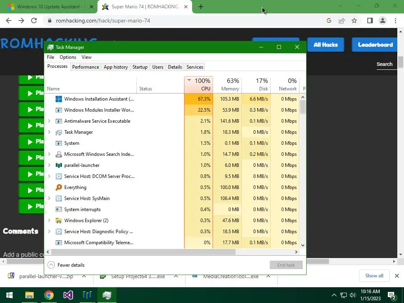Click the parallel-launcher process icon
The width and height of the screenshot is (404, 303).
tap(59, 165)
